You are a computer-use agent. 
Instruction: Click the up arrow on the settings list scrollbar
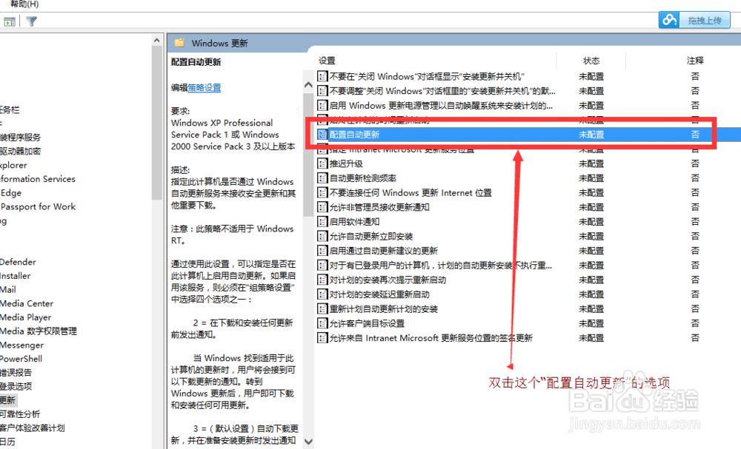click(308, 84)
